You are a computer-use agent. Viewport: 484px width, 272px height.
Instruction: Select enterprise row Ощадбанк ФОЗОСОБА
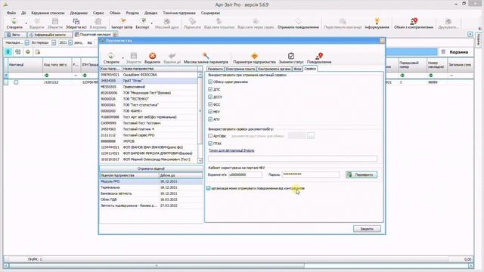pyautogui.click(x=148, y=75)
